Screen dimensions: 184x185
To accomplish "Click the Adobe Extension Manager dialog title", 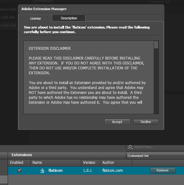I will tap(44, 9).
